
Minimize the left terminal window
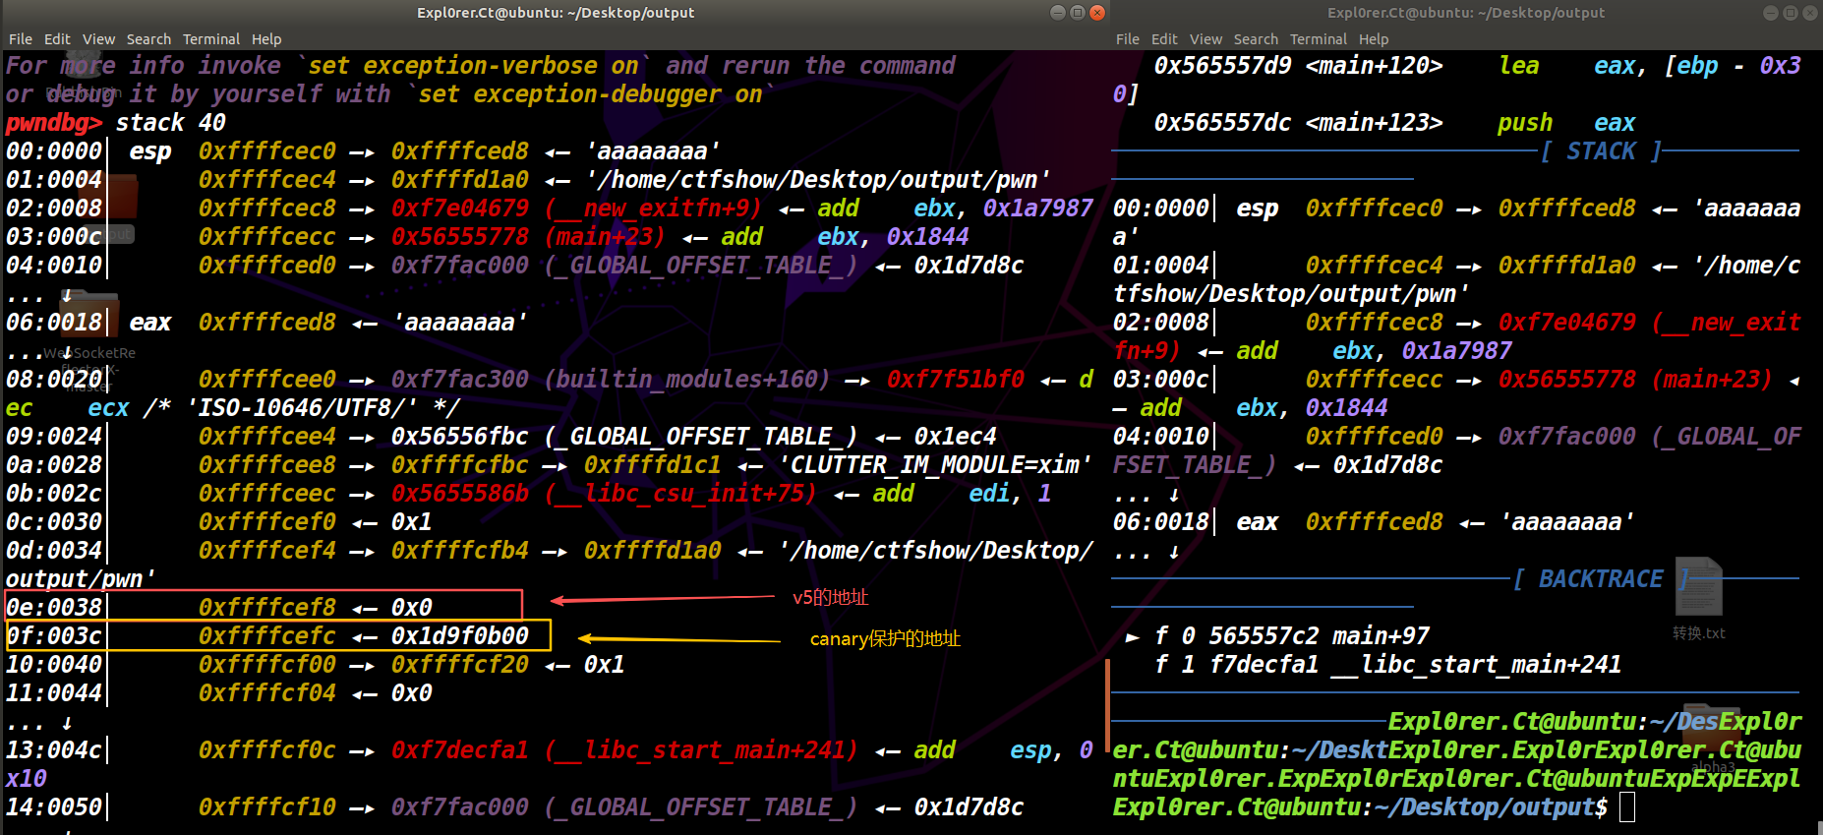[1058, 13]
